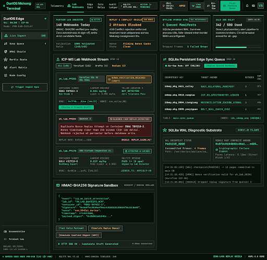Select the idemp_mkg_0021_cailay queue row
This screenshot has height=260, width=267.
[212, 86]
